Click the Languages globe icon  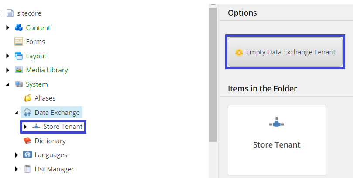point(27,154)
